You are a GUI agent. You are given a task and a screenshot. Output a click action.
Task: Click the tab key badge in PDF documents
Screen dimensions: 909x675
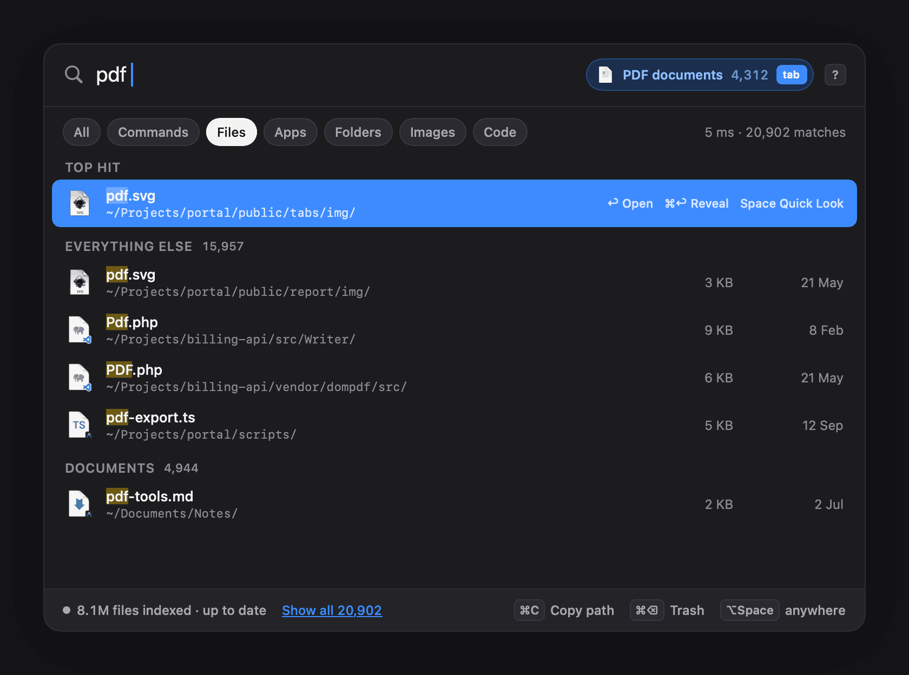click(791, 75)
